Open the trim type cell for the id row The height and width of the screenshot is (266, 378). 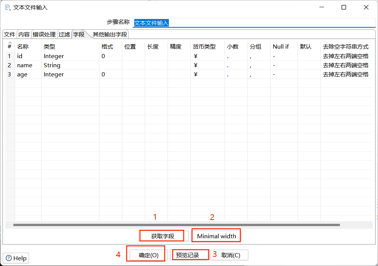point(346,56)
